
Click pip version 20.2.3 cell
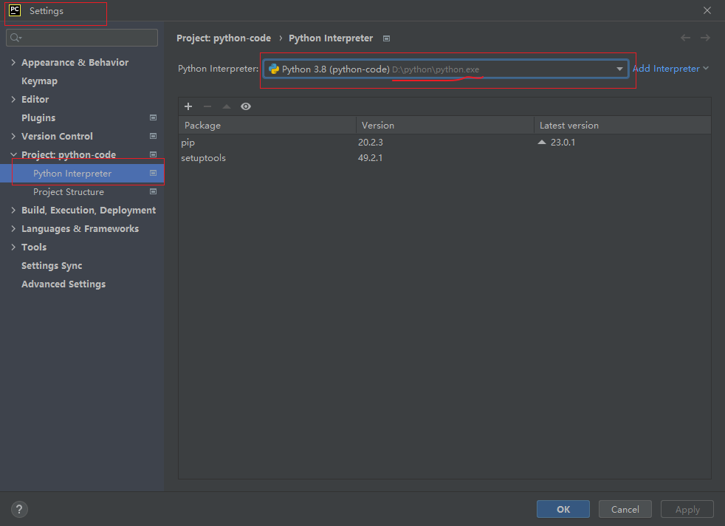click(x=371, y=142)
